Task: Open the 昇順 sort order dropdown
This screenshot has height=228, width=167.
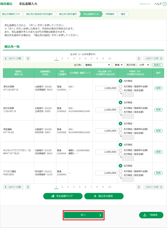Action: tap(118, 65)
